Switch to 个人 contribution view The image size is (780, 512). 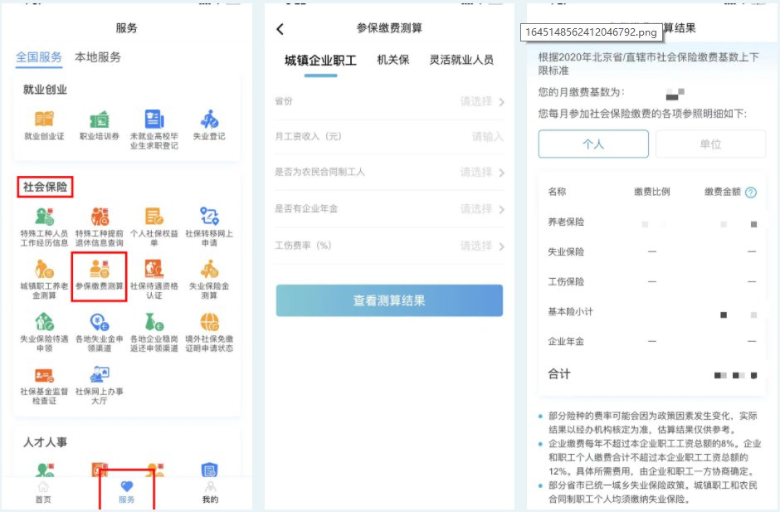[592, 144]
